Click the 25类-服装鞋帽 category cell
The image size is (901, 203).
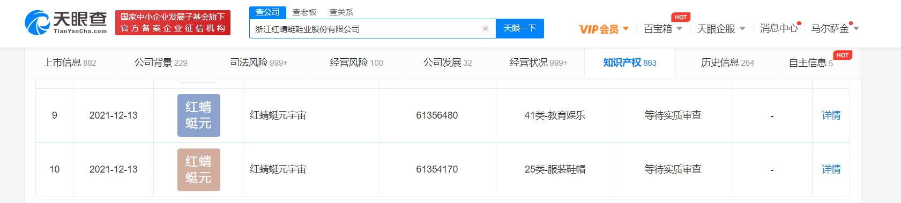pyautogui.click(x=555, y=169)
